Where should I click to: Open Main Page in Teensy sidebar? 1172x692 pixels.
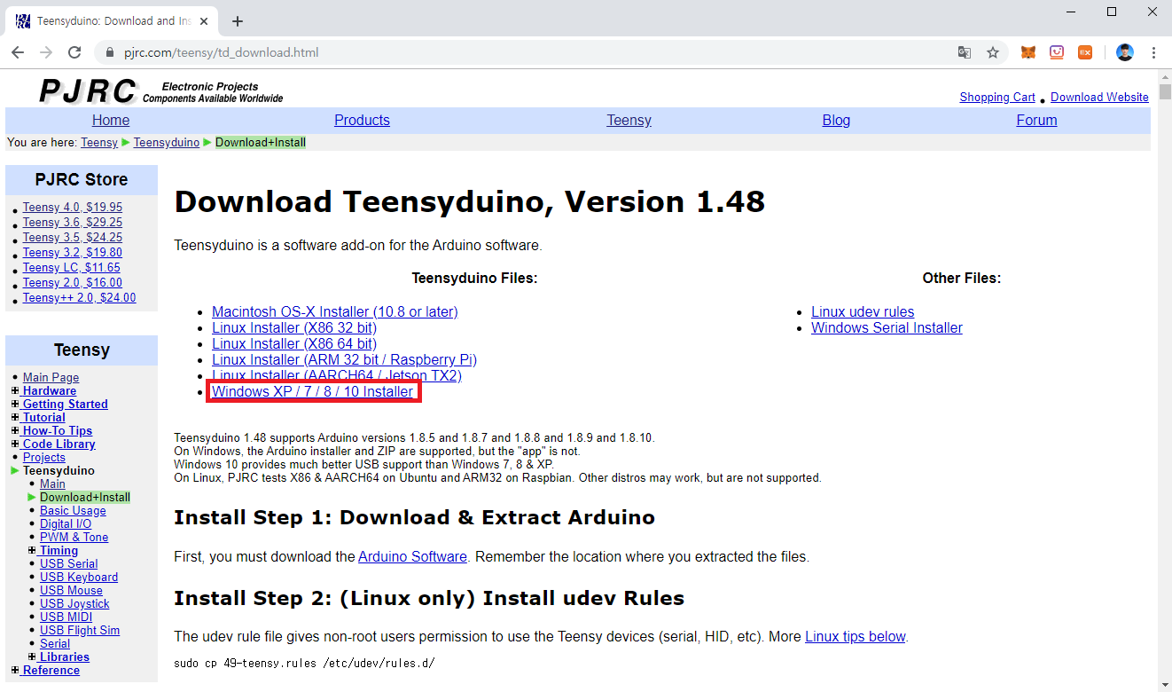(51, 377)
